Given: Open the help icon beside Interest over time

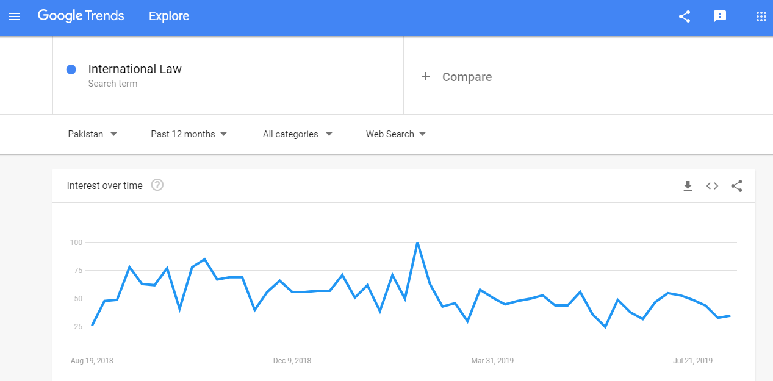Looking at the screenshot, I should click(157, 185).
